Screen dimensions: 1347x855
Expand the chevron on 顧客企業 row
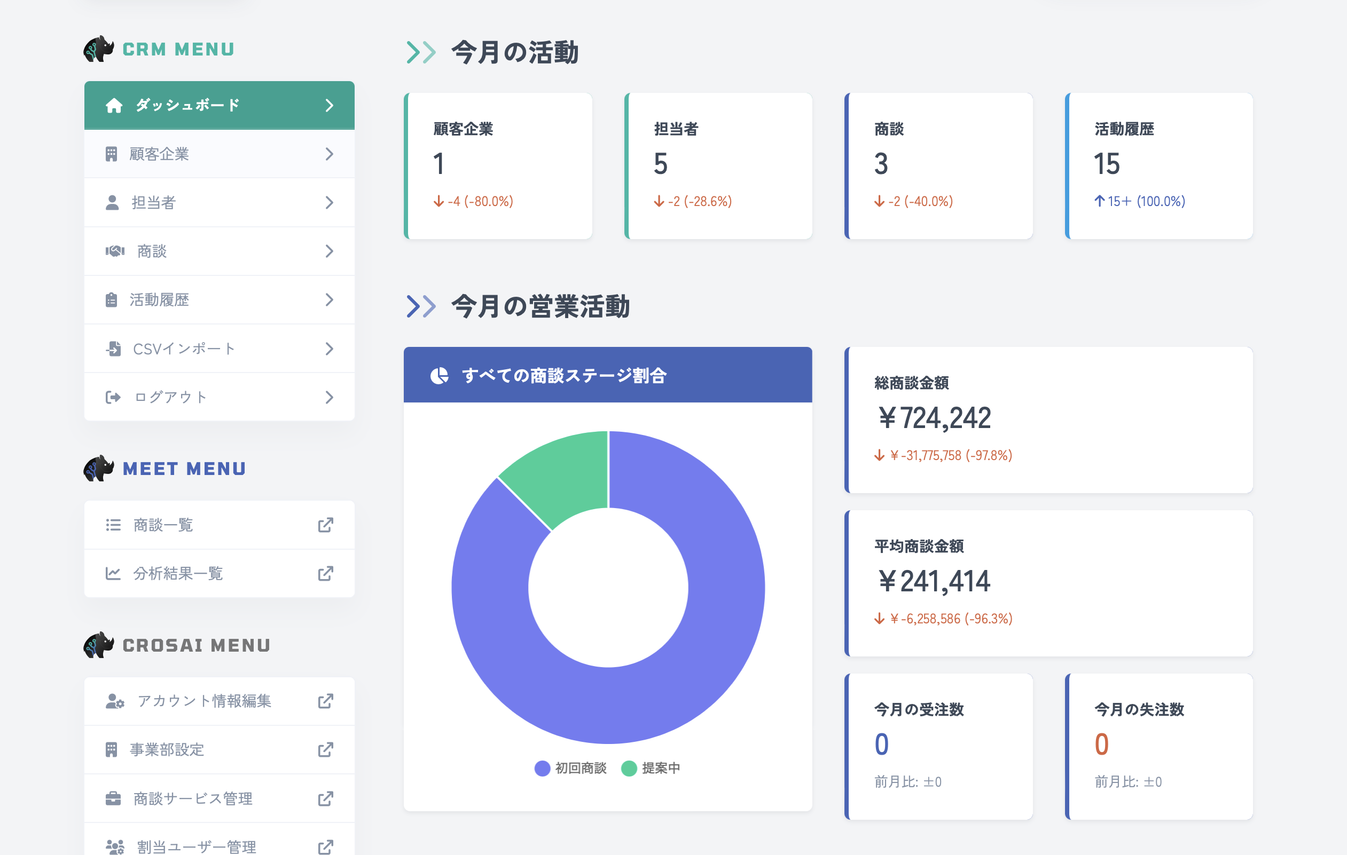(x=330, y=154)
